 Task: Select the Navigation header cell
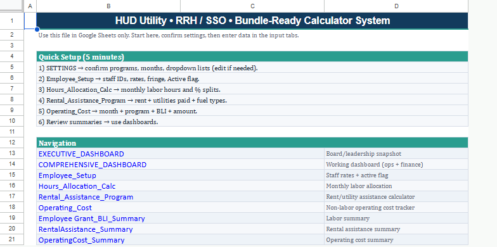pyautogui.click(x=252, y=142)
